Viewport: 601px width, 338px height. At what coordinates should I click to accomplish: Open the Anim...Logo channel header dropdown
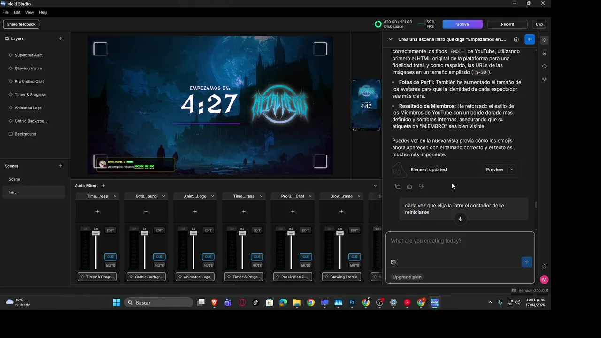coord(213,196)
